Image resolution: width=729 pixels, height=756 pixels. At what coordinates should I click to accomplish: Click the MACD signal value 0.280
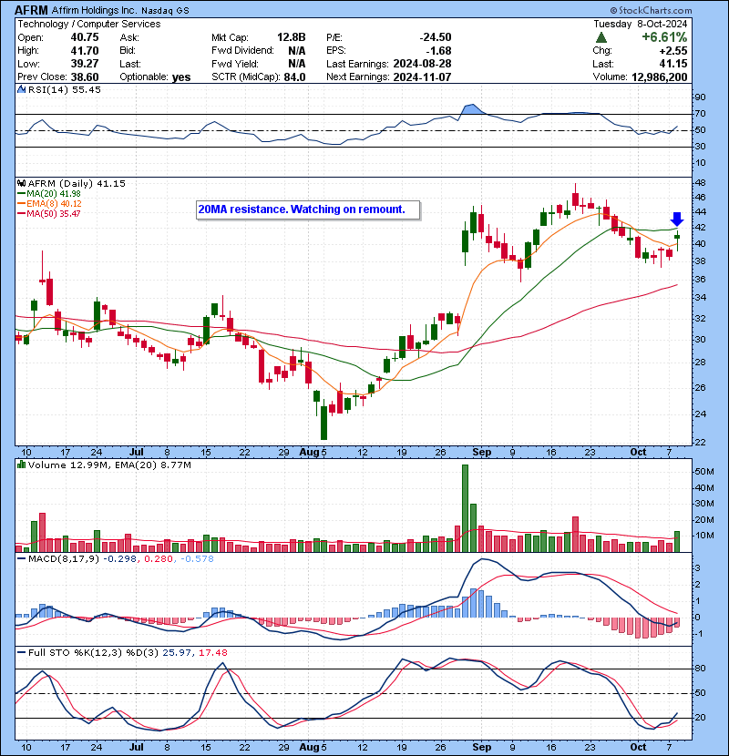pyautogui.click(x=159, y=559)
